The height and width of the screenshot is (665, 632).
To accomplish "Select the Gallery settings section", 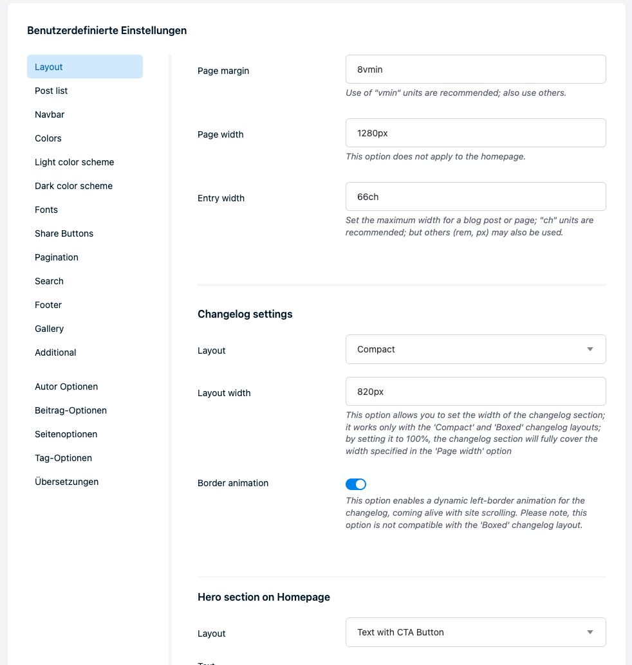I will tap(49, 329).
